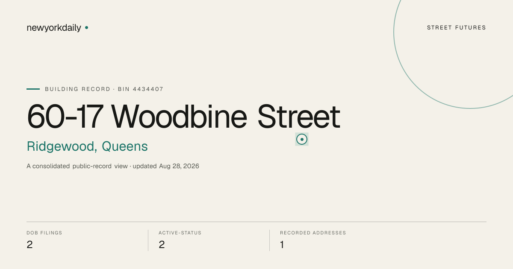The width and height of the screenshot is (513, 269).
Task: Click the BIN 4434407 number
Action: click(x=141, y=89)
